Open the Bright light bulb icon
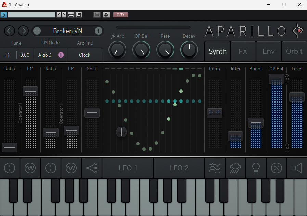The height and width of the screenshot is (216, 307). [256, 168]
